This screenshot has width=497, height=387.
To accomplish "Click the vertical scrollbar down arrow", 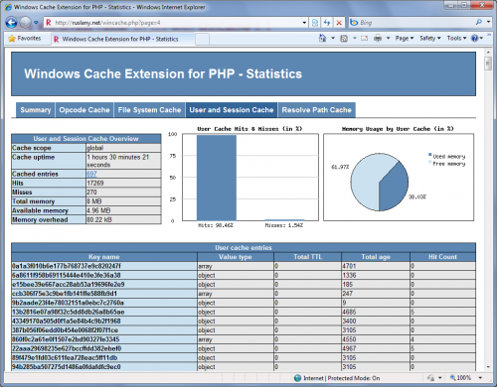I will pos(488,367).
